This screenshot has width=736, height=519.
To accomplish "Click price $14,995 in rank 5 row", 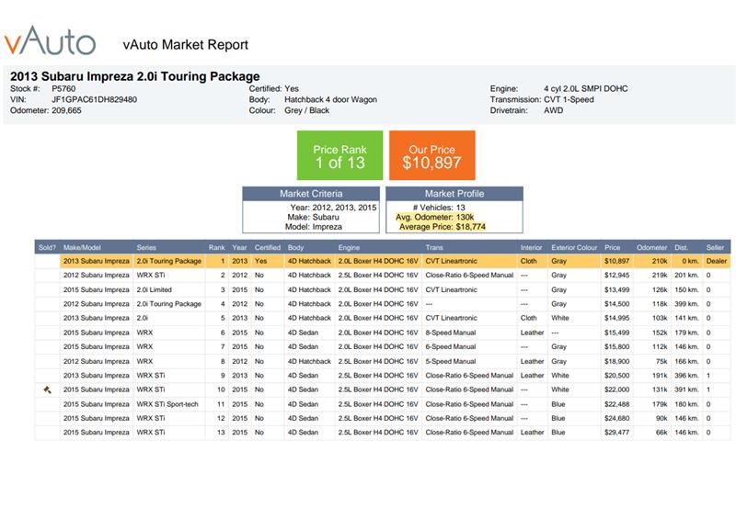I will click(616, 318).
